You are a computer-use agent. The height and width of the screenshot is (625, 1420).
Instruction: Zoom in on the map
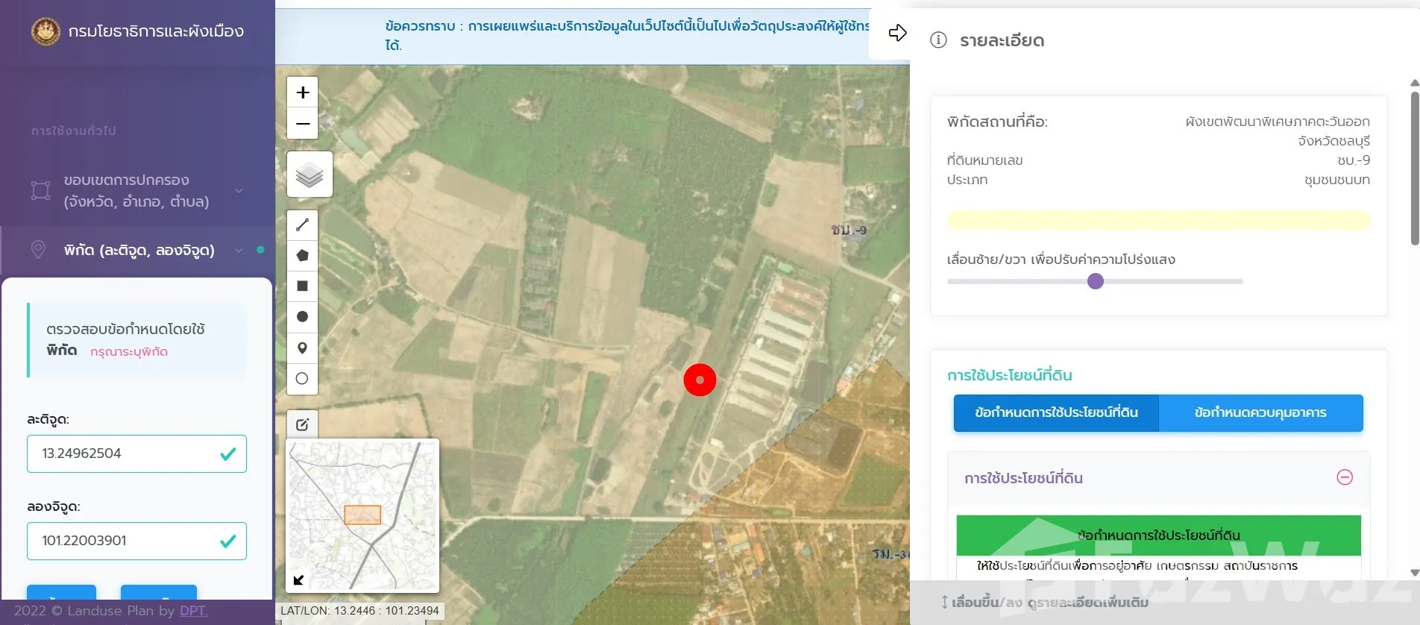[x=303, y=92]
